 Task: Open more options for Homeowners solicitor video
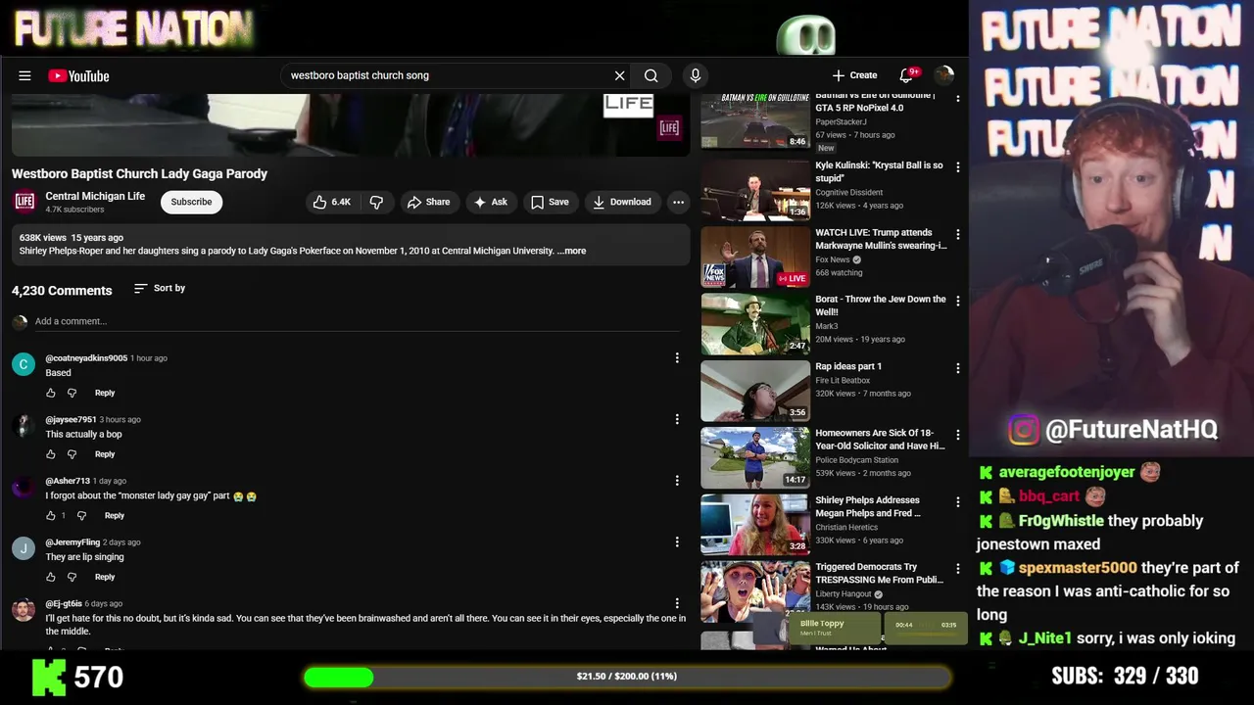point(957,435)
